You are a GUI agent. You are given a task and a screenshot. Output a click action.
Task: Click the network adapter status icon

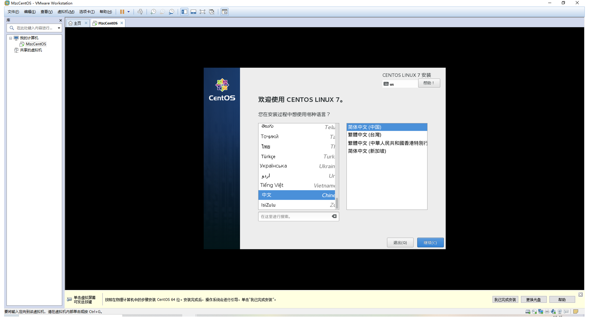coord(540,312)
